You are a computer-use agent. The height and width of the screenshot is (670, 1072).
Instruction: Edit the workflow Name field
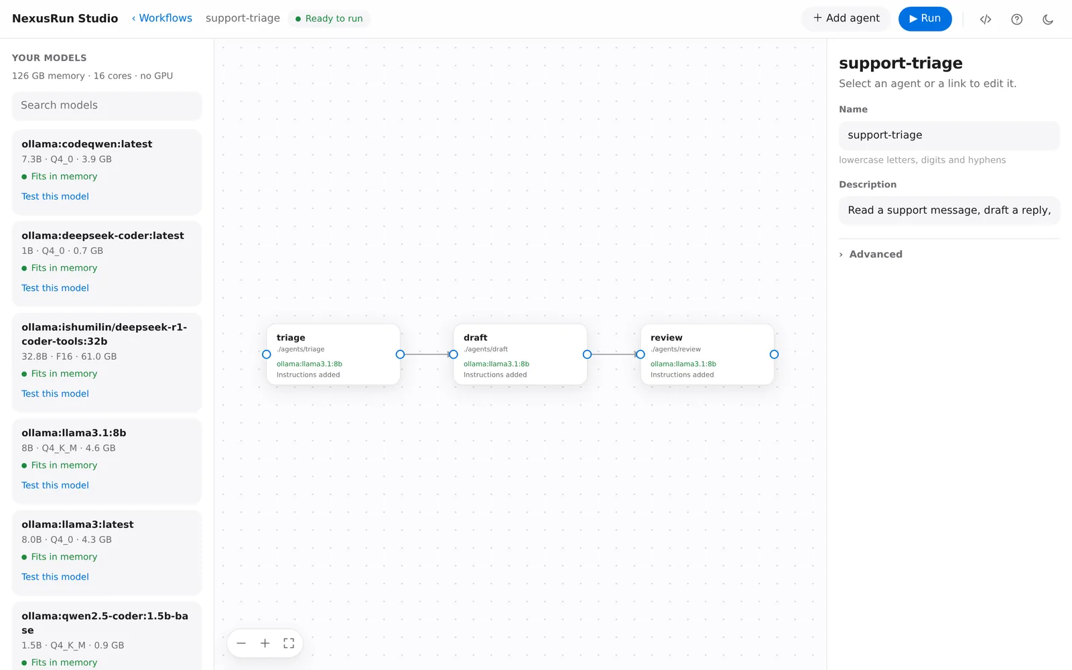[x=949, y=135]
